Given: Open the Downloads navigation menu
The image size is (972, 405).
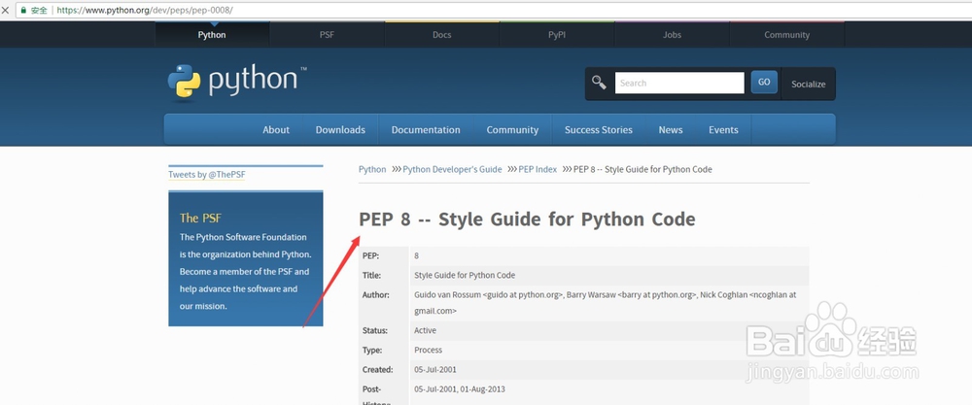Looking at the screenshot, I should coord(340,130).
